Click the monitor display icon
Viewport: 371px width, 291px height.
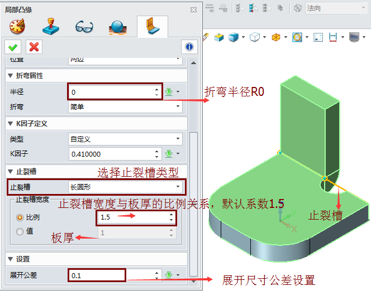tap(354, 37)
